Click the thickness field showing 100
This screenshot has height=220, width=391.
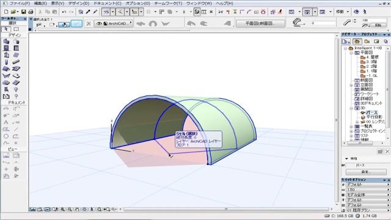pos(374,20)
